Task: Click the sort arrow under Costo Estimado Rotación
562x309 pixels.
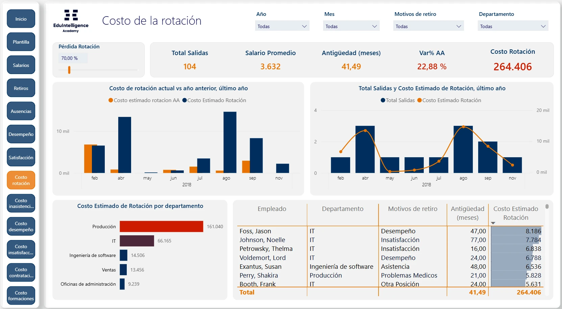Action: tap(493, 223)
